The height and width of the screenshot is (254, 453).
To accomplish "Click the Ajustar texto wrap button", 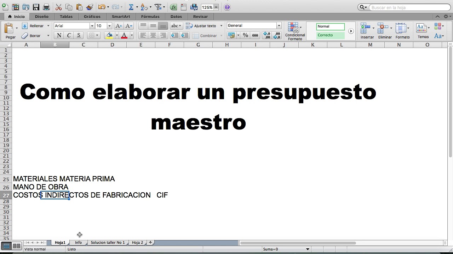I will (201, 26).
